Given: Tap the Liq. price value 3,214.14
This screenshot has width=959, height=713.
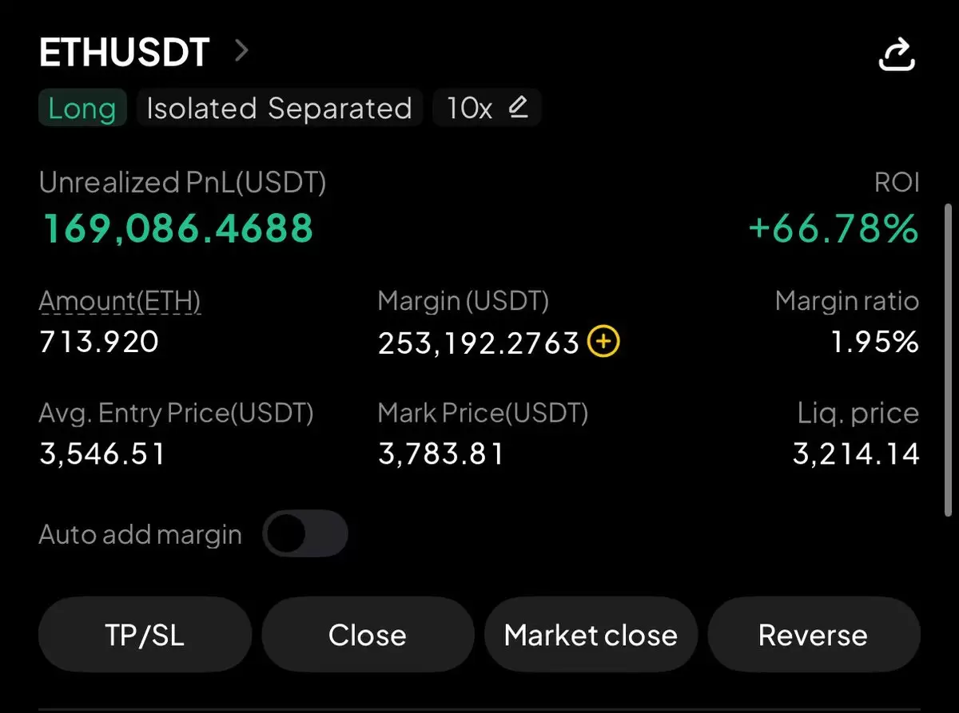Looking at the screenshot, I should click(x=856, y=454).
